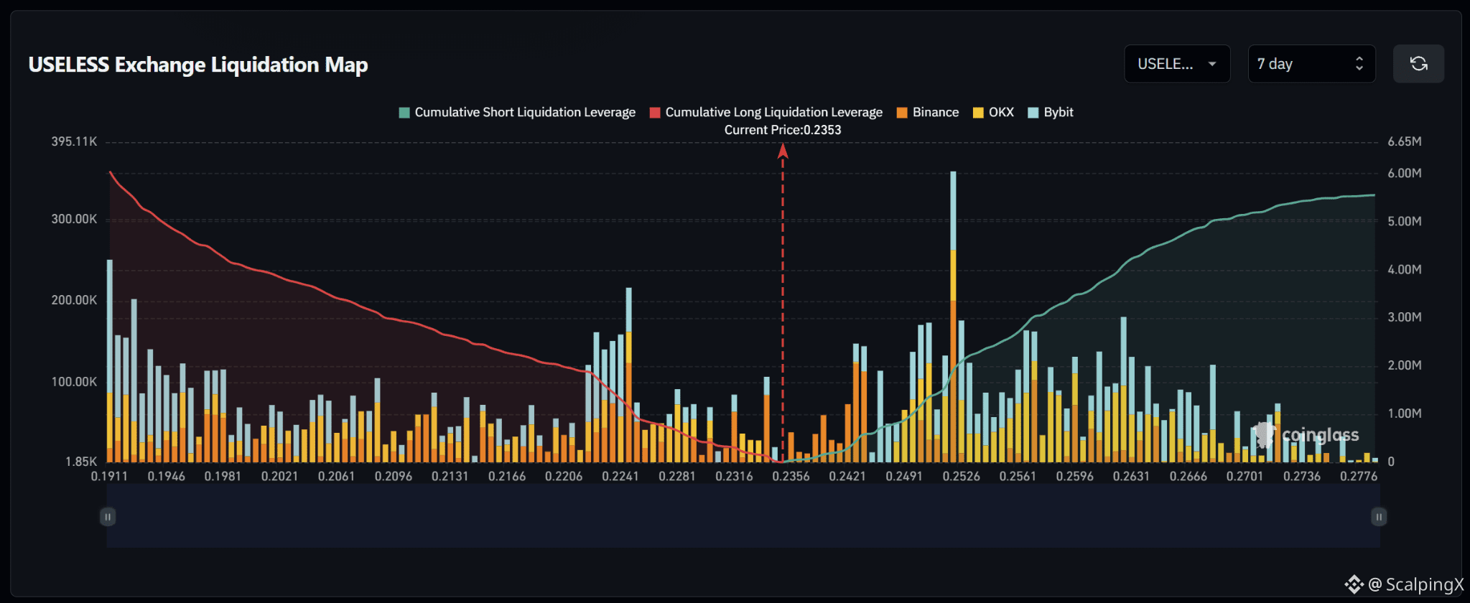
Task: Click the Binance logo icon near ScalpingX
Action: point(1354,584)
